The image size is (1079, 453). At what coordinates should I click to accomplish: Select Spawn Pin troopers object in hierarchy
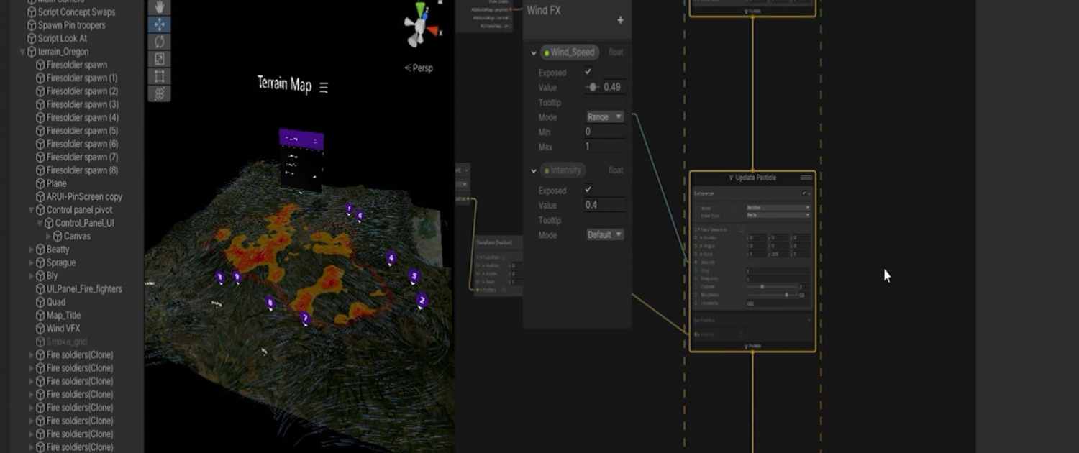click(71, 25)
